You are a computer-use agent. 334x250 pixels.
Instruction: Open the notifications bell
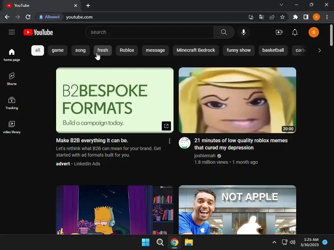click(x=295, y=32)
